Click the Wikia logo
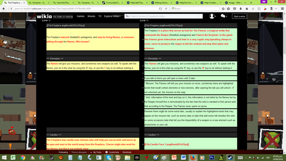 coord(44,16)
